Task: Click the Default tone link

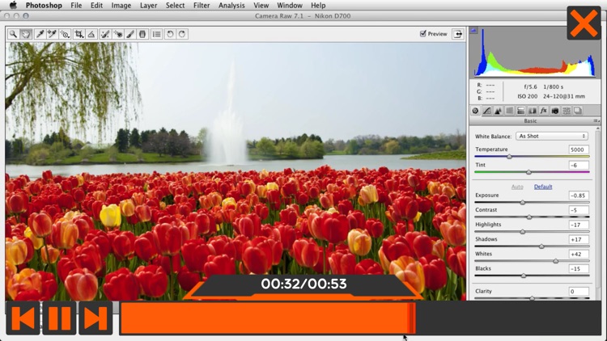Action: pyautogui.click(x=543, y=187)
